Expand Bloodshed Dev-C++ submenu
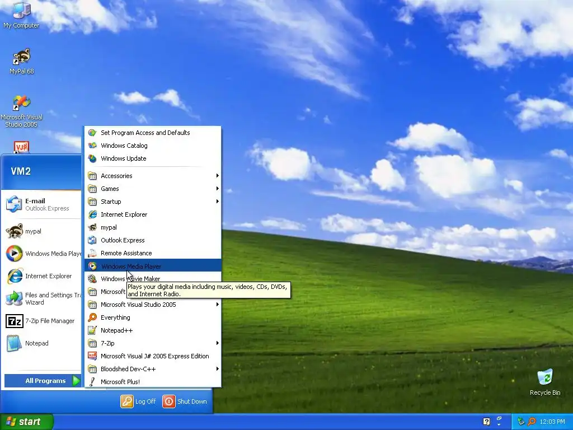 (x=153, y=369)
